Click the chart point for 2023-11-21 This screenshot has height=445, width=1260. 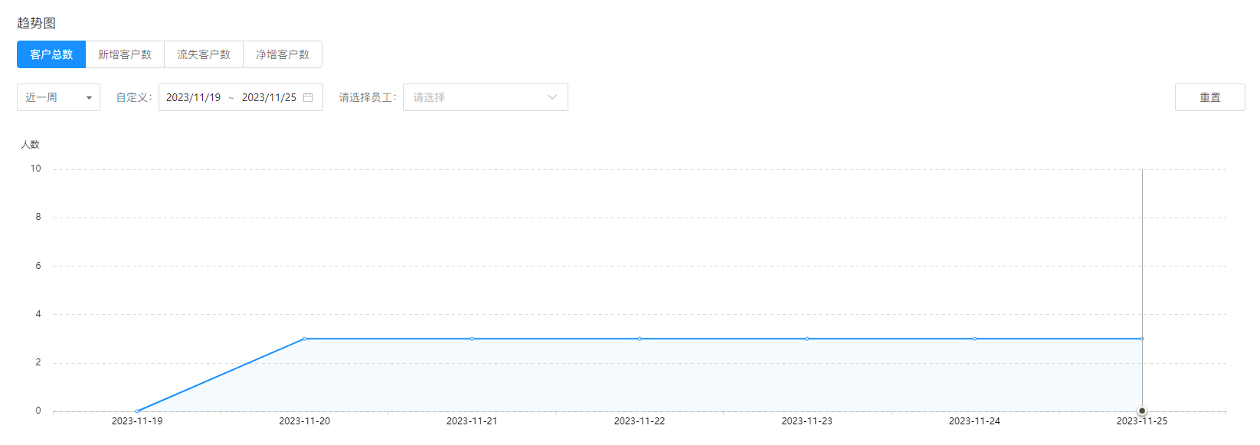(x=472, y=339)
